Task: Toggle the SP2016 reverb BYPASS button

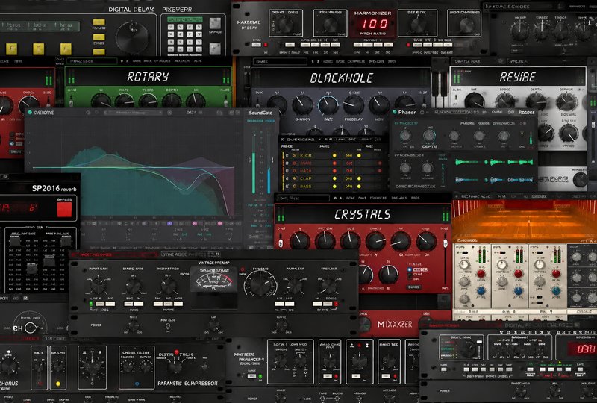Action: [x=64, y=210]
